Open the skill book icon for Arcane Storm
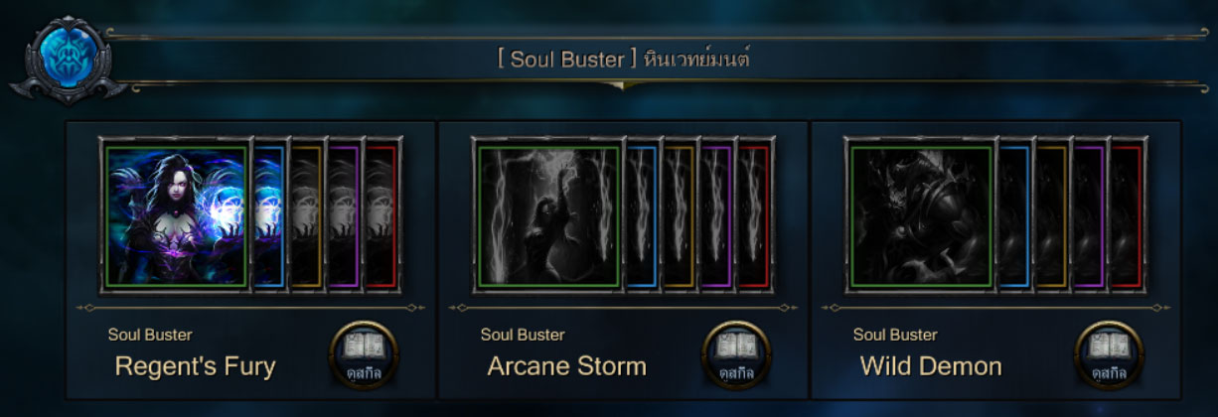This screenshot has width=1218, height=417. tap(736, 355)
